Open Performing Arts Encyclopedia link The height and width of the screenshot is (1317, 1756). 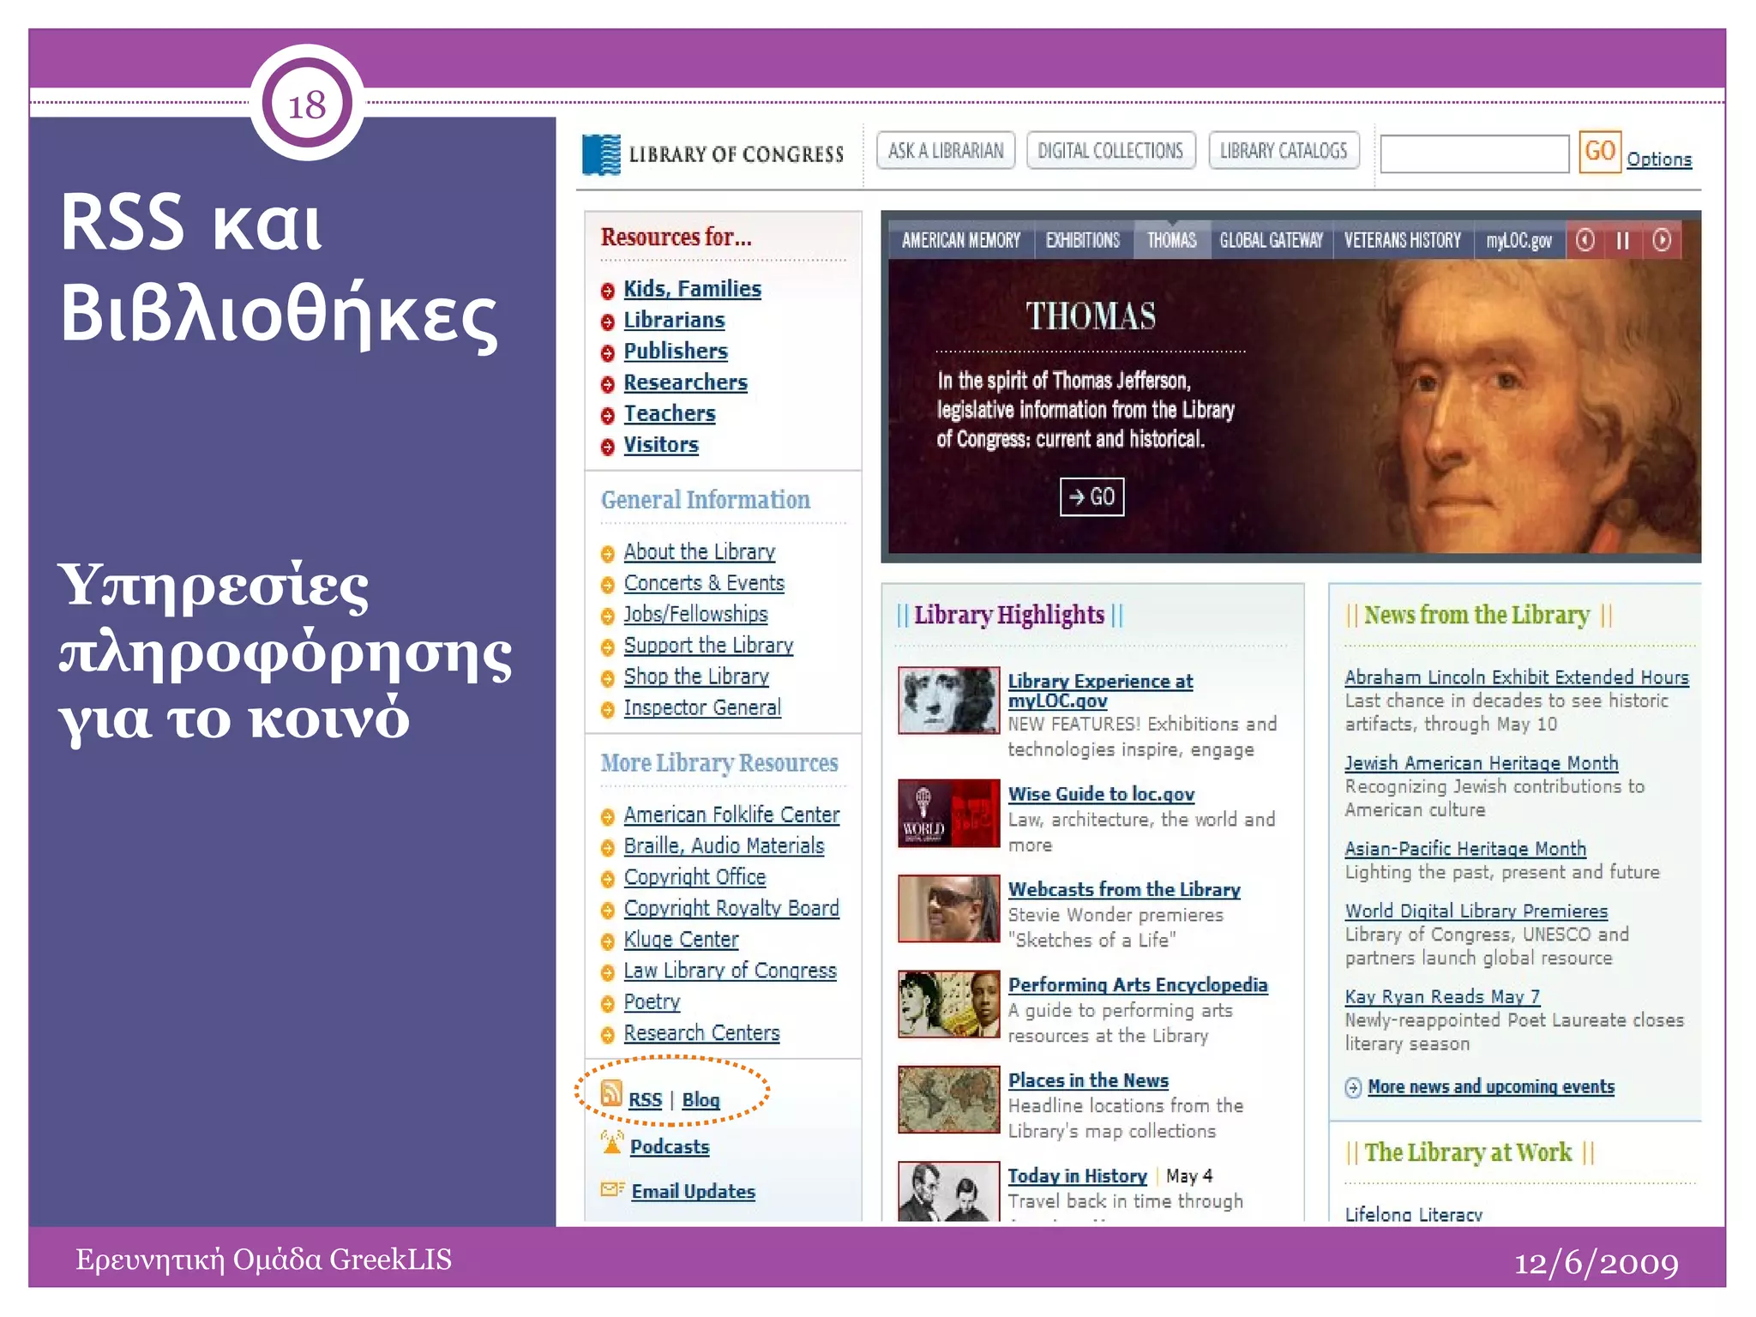click(1138, 985)
